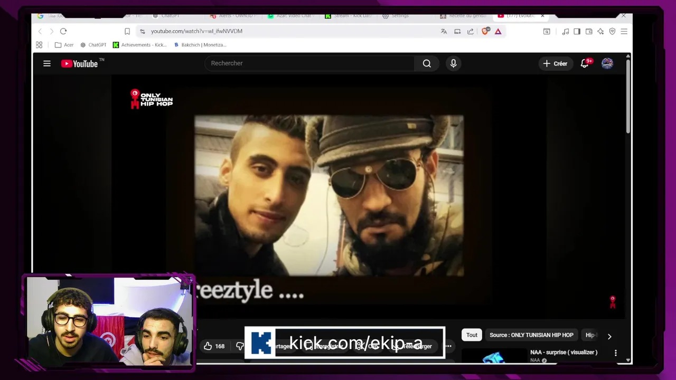Open the browser main menu icon
The image size is (676, 380).
tap(624, 32)
